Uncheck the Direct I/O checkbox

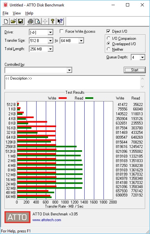click(108, 31)
